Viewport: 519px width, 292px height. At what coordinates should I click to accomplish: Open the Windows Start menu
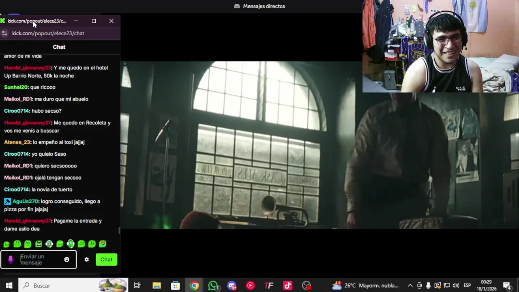tap(9, 286)
